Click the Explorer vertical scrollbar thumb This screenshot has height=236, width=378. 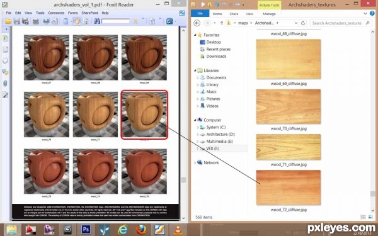(x=373, y=194)
